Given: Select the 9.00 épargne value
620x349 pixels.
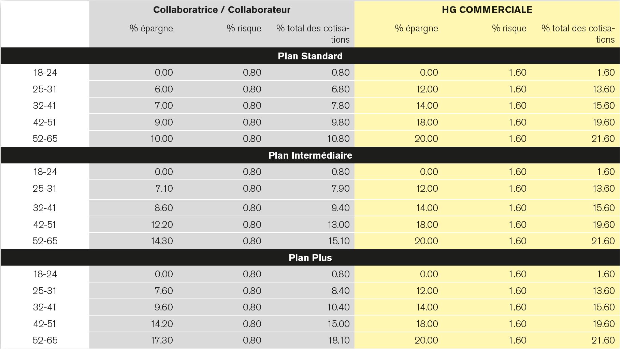Looking at the screenshot, I should pos(164,122).
